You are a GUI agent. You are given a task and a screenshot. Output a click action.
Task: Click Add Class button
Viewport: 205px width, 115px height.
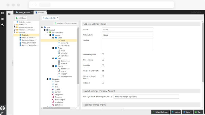pos(21,18)
